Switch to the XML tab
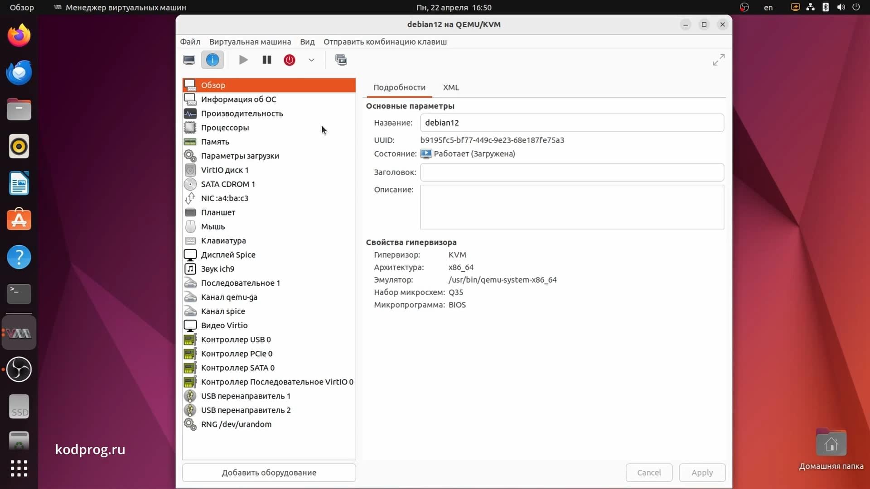The image size is (870, 489). coord(451,87)
